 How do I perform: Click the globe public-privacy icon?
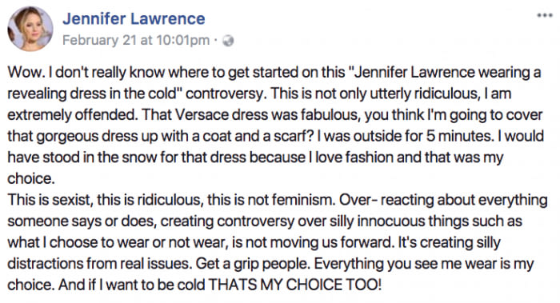228,41
